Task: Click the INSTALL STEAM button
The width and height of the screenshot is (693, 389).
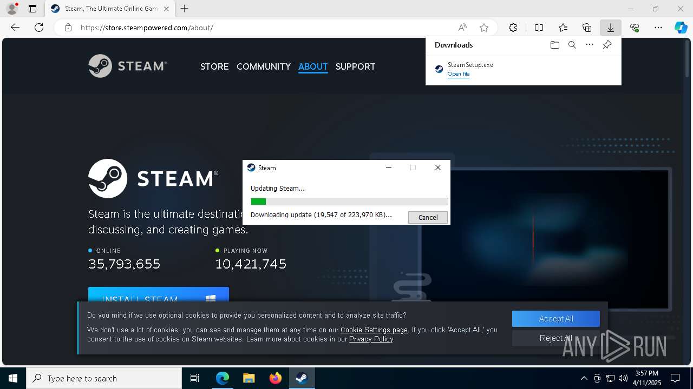Action: 159,295
